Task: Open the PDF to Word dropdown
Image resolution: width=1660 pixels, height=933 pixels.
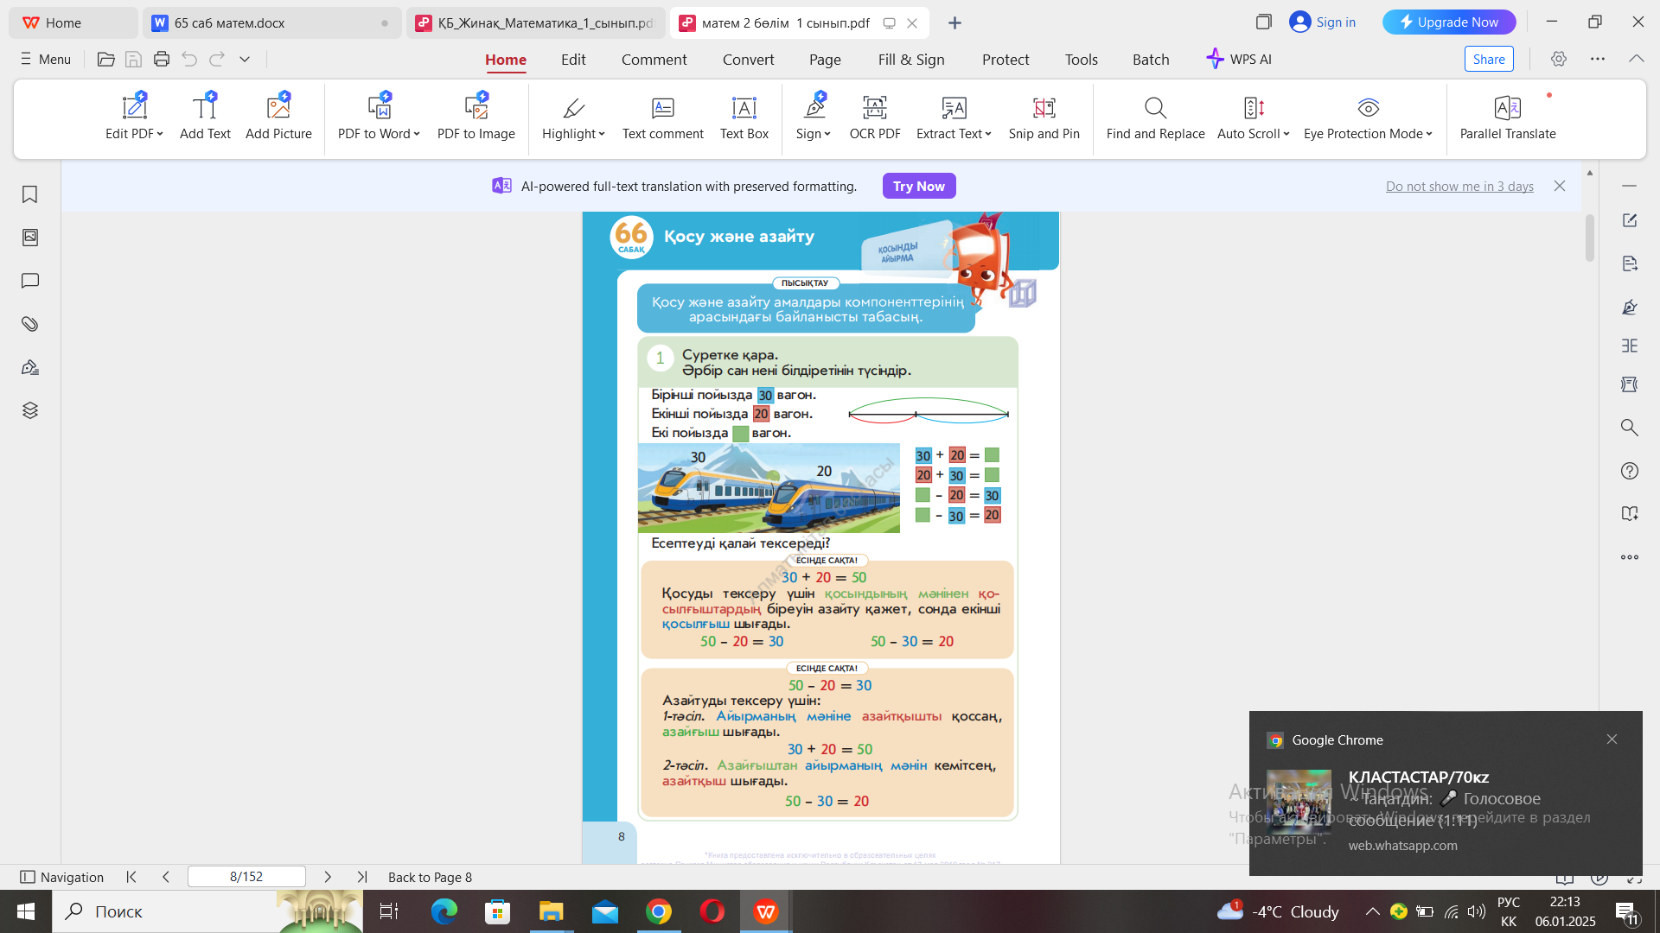Action: click(x=417, y=134)
